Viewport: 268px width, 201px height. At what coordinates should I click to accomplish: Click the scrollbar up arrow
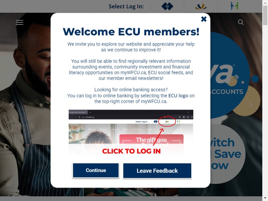click(x=265, y=2)
